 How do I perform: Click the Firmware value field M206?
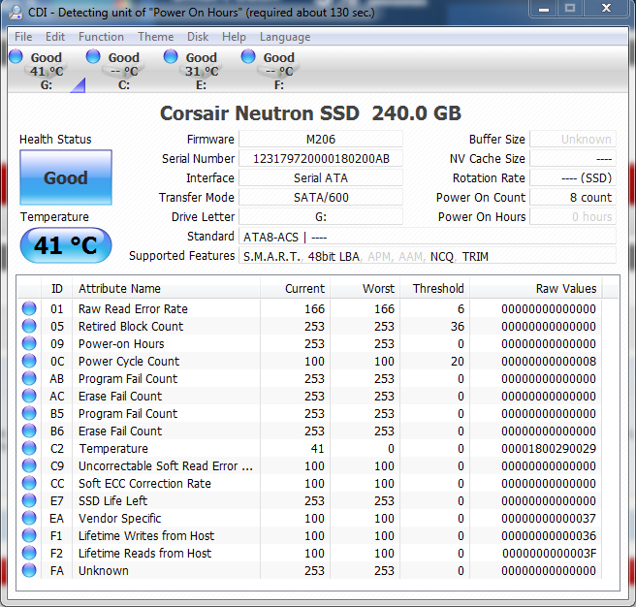click(x=321, y=140)
